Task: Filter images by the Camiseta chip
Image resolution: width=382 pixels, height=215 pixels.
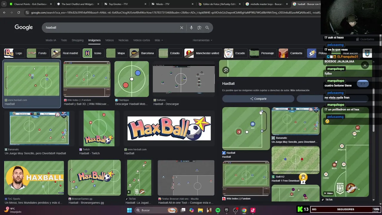Action: (x=291, y=53)
